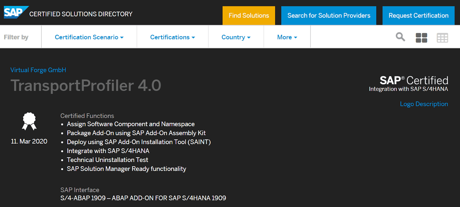Click the Filter by label
Screen dimensions: 460x207
tap(16, 37)
